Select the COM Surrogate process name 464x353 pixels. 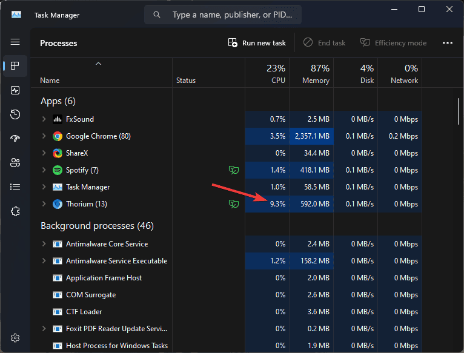click(x=91, y=295)
